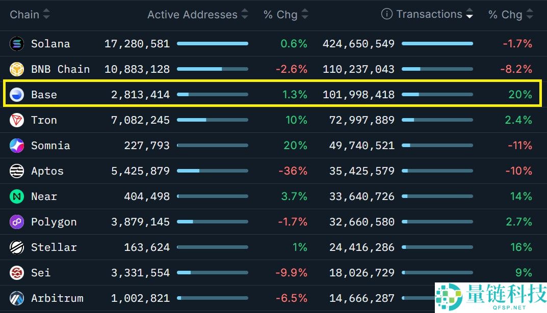Click the Tron chain icon
This screenshot has width=547, height=313.
[16, 120]
